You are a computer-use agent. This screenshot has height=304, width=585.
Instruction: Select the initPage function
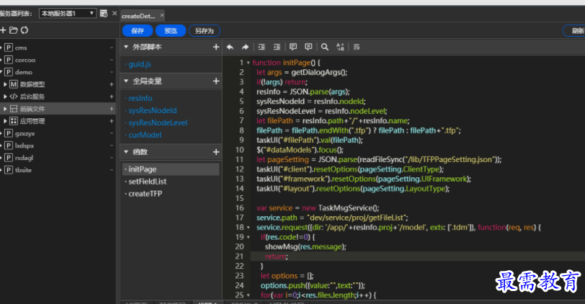171,169
